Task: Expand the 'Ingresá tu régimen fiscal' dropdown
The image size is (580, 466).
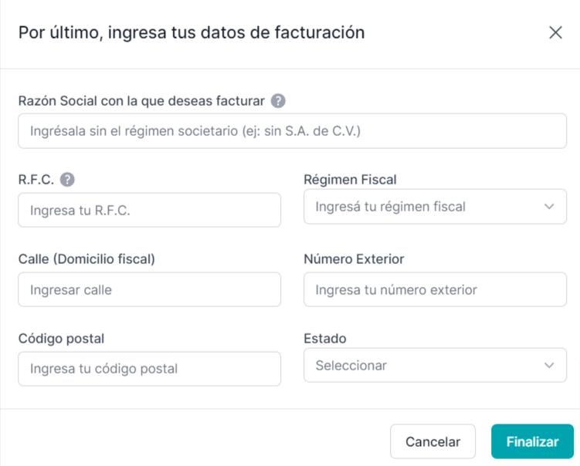Action: pos(435,207)
